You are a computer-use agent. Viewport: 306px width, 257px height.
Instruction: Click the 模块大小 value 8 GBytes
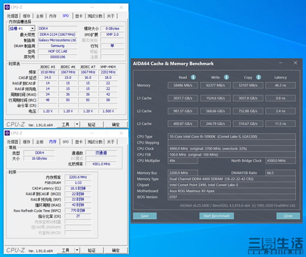click(113, 29)
